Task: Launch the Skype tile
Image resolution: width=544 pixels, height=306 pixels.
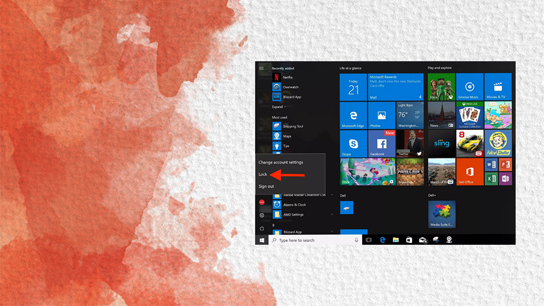Action: coord(353,143)
